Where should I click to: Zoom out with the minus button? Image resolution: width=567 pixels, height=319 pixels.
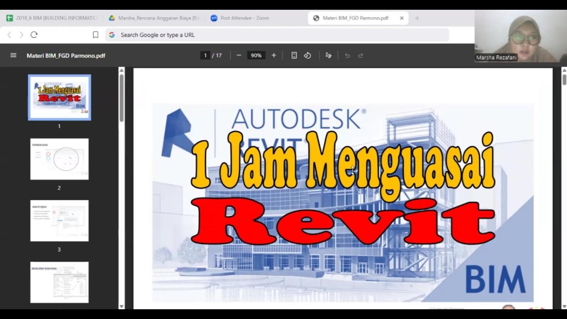239,55
